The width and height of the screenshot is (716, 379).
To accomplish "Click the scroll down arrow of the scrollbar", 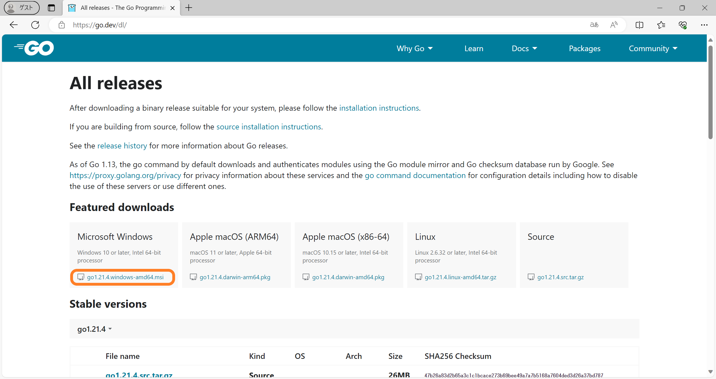I will pos(710,371).
